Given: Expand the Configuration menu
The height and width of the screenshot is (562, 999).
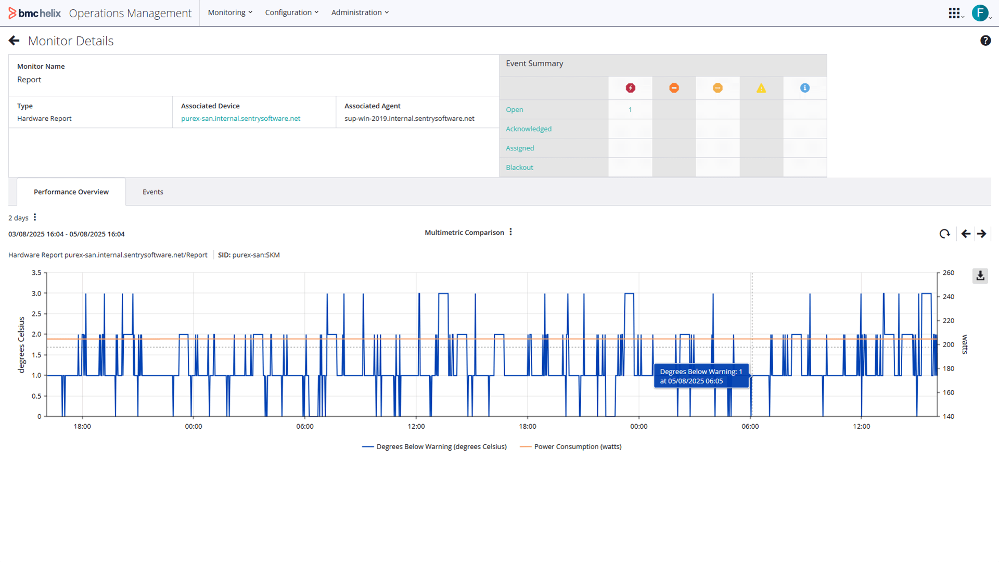Looking at the screenshot, I should point(291,12).
